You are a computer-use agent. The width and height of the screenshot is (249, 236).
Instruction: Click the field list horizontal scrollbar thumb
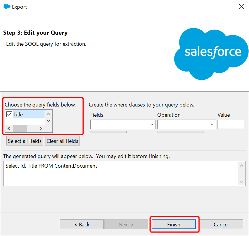pyautogui.click(x=20, y=128)
